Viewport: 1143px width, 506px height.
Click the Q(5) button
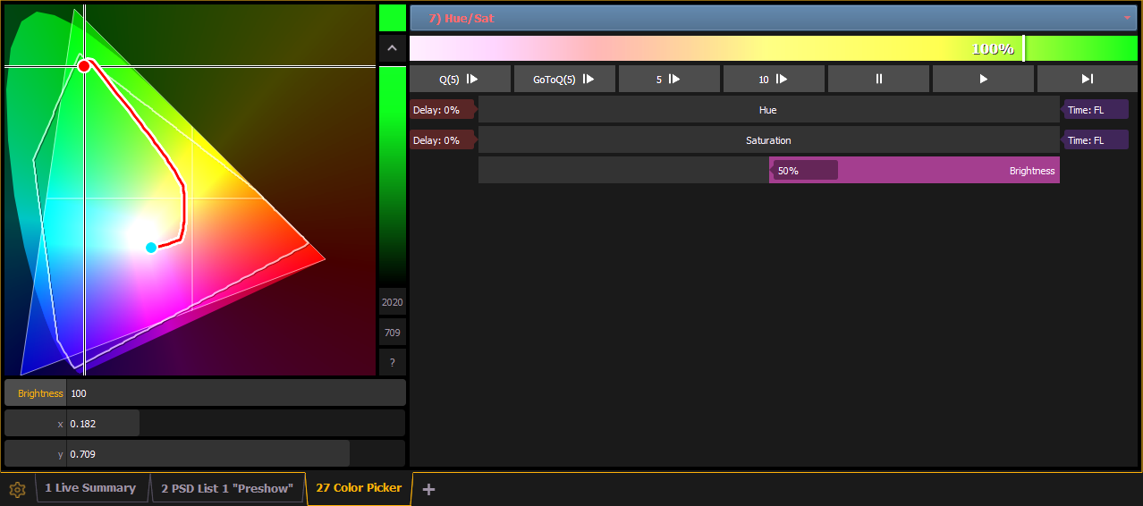(x=460, y=79)
